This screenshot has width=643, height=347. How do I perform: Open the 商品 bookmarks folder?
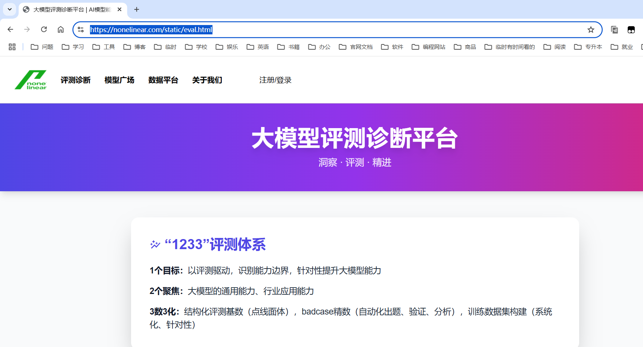tap(465, 47)
